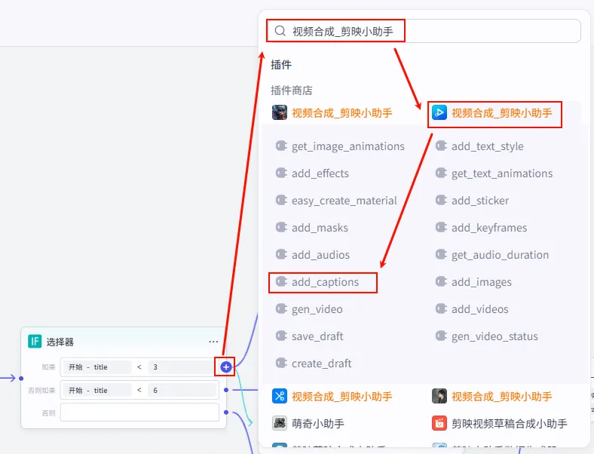Edit the comparison value 6
Image resolution: width=594 pixels, height=454 pixels.
(x=182, y=391)
